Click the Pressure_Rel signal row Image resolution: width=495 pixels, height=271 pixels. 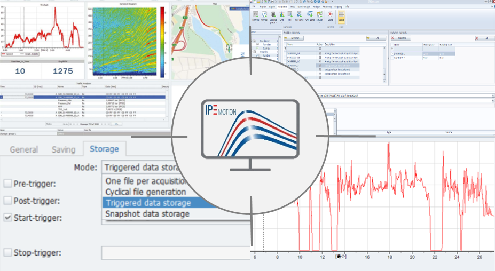(83, 103)
